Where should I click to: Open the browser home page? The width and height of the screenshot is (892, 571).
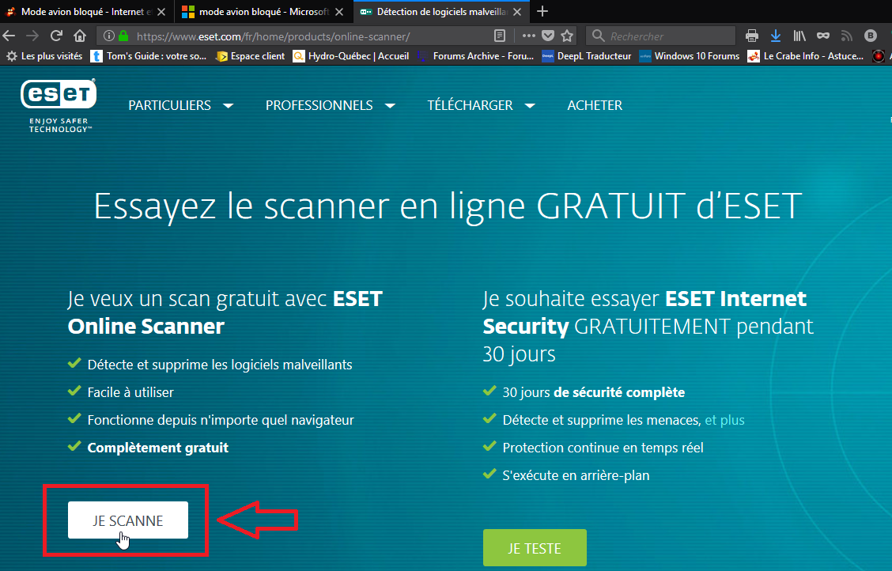[80, 36]
